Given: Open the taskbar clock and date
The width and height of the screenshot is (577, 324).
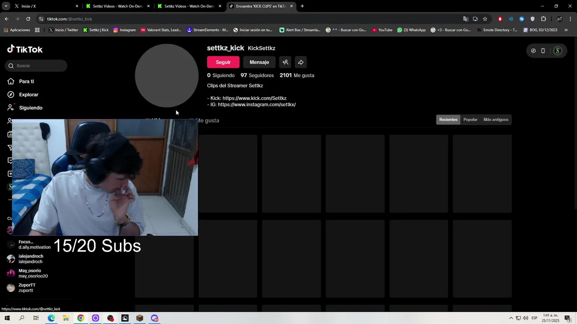Looking at the screenshot, I should pyautogui.click(x=551, y=318).
